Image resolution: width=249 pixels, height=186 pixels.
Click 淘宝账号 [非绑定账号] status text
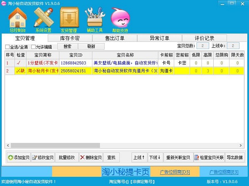(132, 181)
